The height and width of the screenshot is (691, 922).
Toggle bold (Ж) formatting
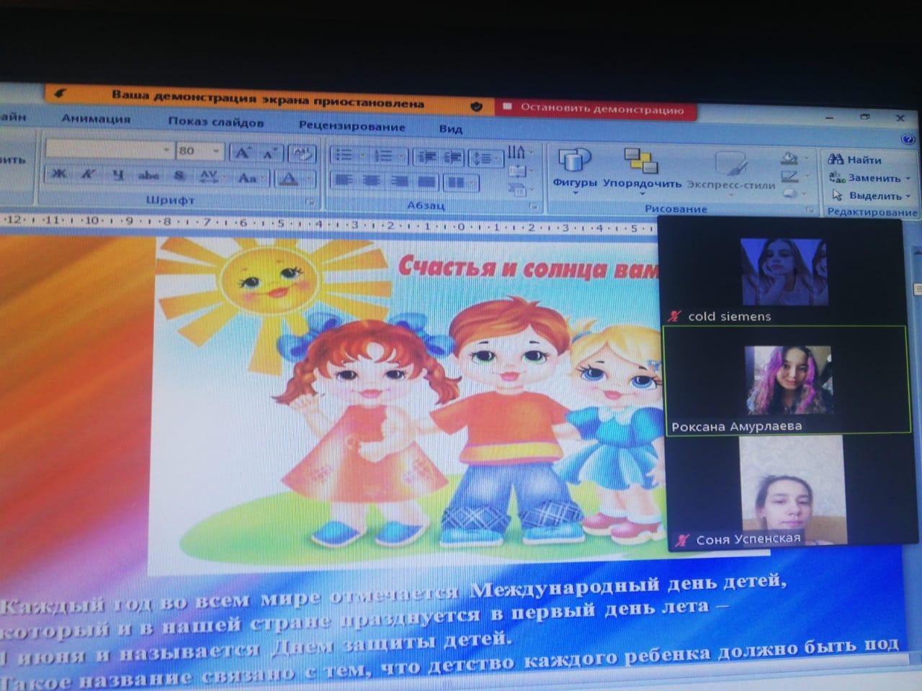pos(60,174)
